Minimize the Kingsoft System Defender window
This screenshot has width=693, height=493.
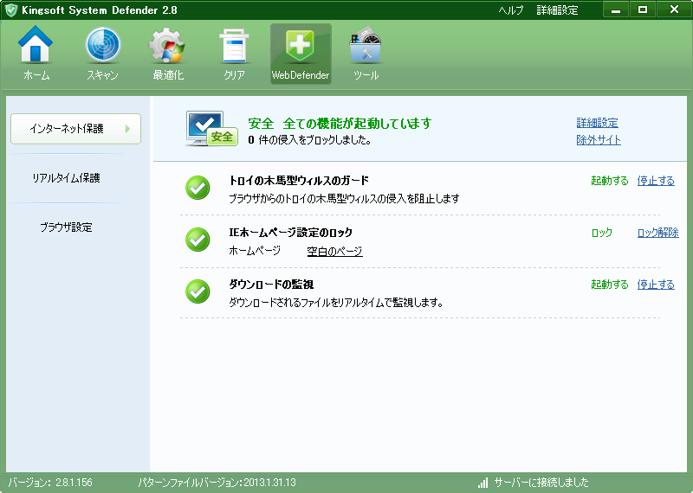point(616,10)
